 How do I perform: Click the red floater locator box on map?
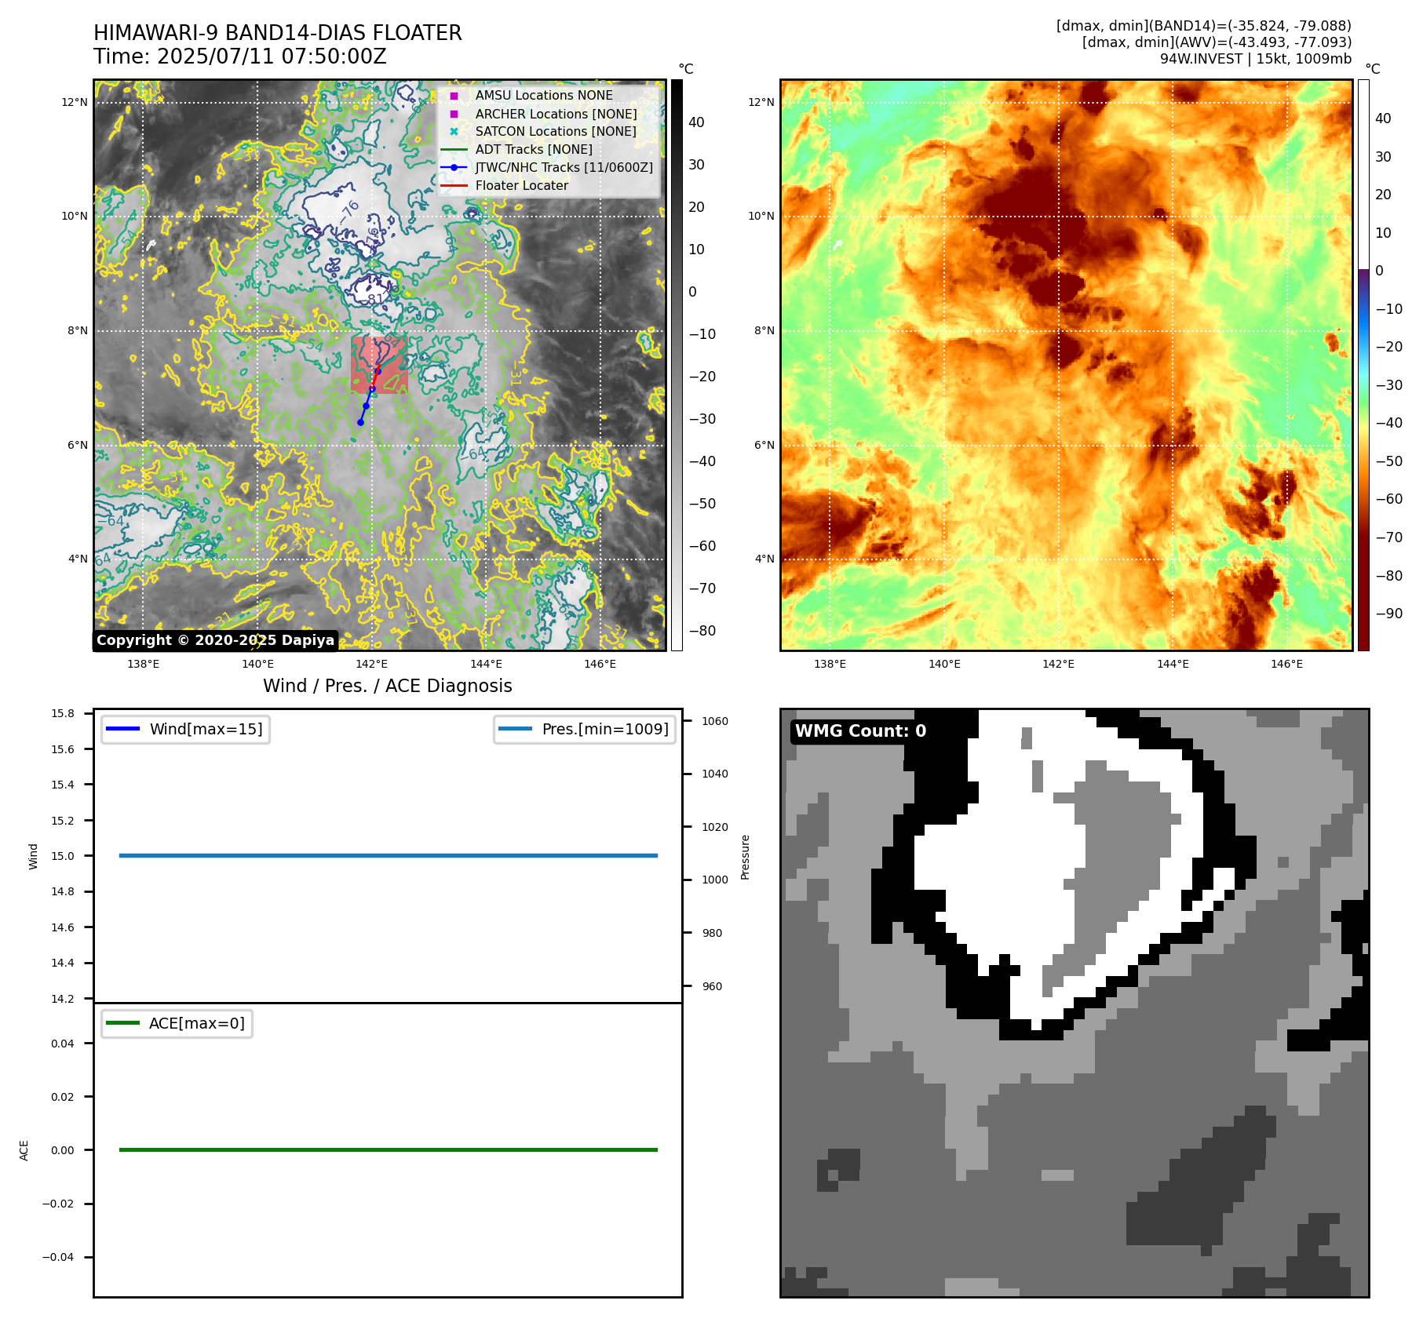pos(379,365)
